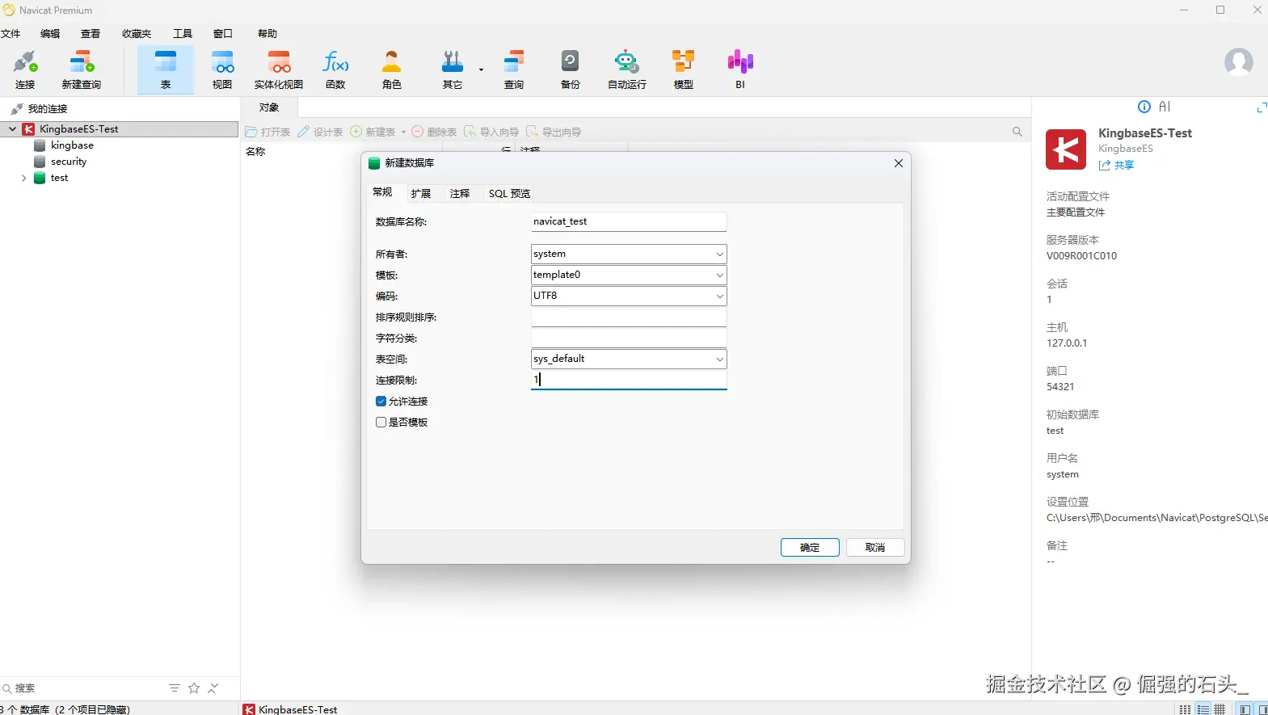This screenshot has height=715, width=1268.
Task: Open the Window (窗口) menu
Action: point(223,33)
